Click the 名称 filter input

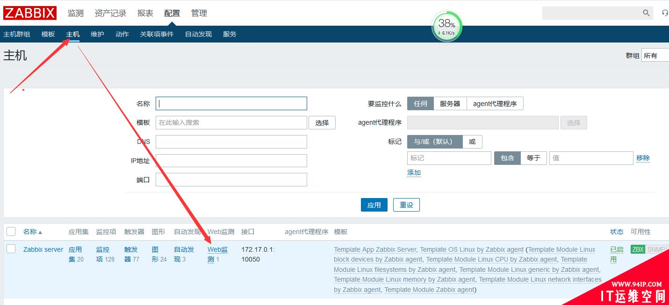pyautogui.click(x=231, y=103)
